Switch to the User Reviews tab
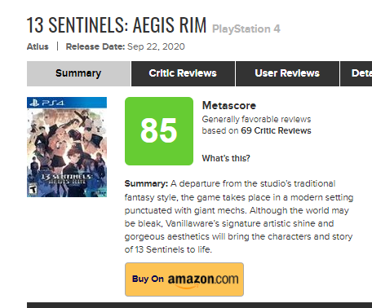372x308 pixels. pyautogui.click(x=287, y=73)
